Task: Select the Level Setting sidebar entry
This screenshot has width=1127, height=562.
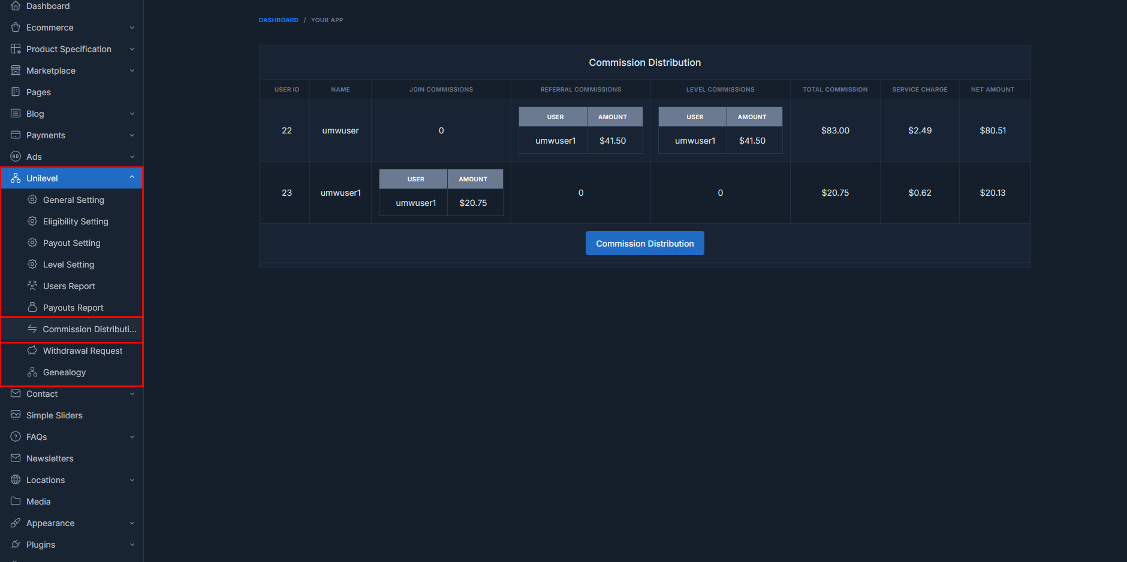Action: pyautogui.click(x=68, y=264)
